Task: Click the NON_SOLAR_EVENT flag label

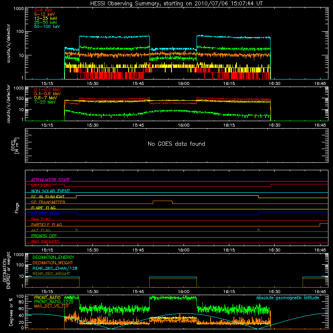Action: point(50,191)
